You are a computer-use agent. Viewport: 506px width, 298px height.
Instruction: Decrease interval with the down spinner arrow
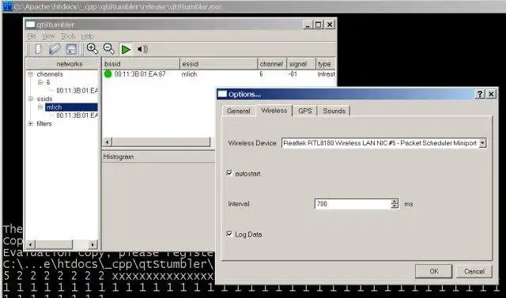(395, 206)
